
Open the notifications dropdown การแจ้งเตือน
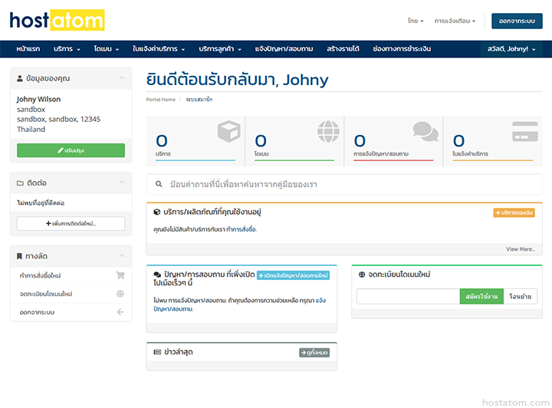tap(455, 21)
